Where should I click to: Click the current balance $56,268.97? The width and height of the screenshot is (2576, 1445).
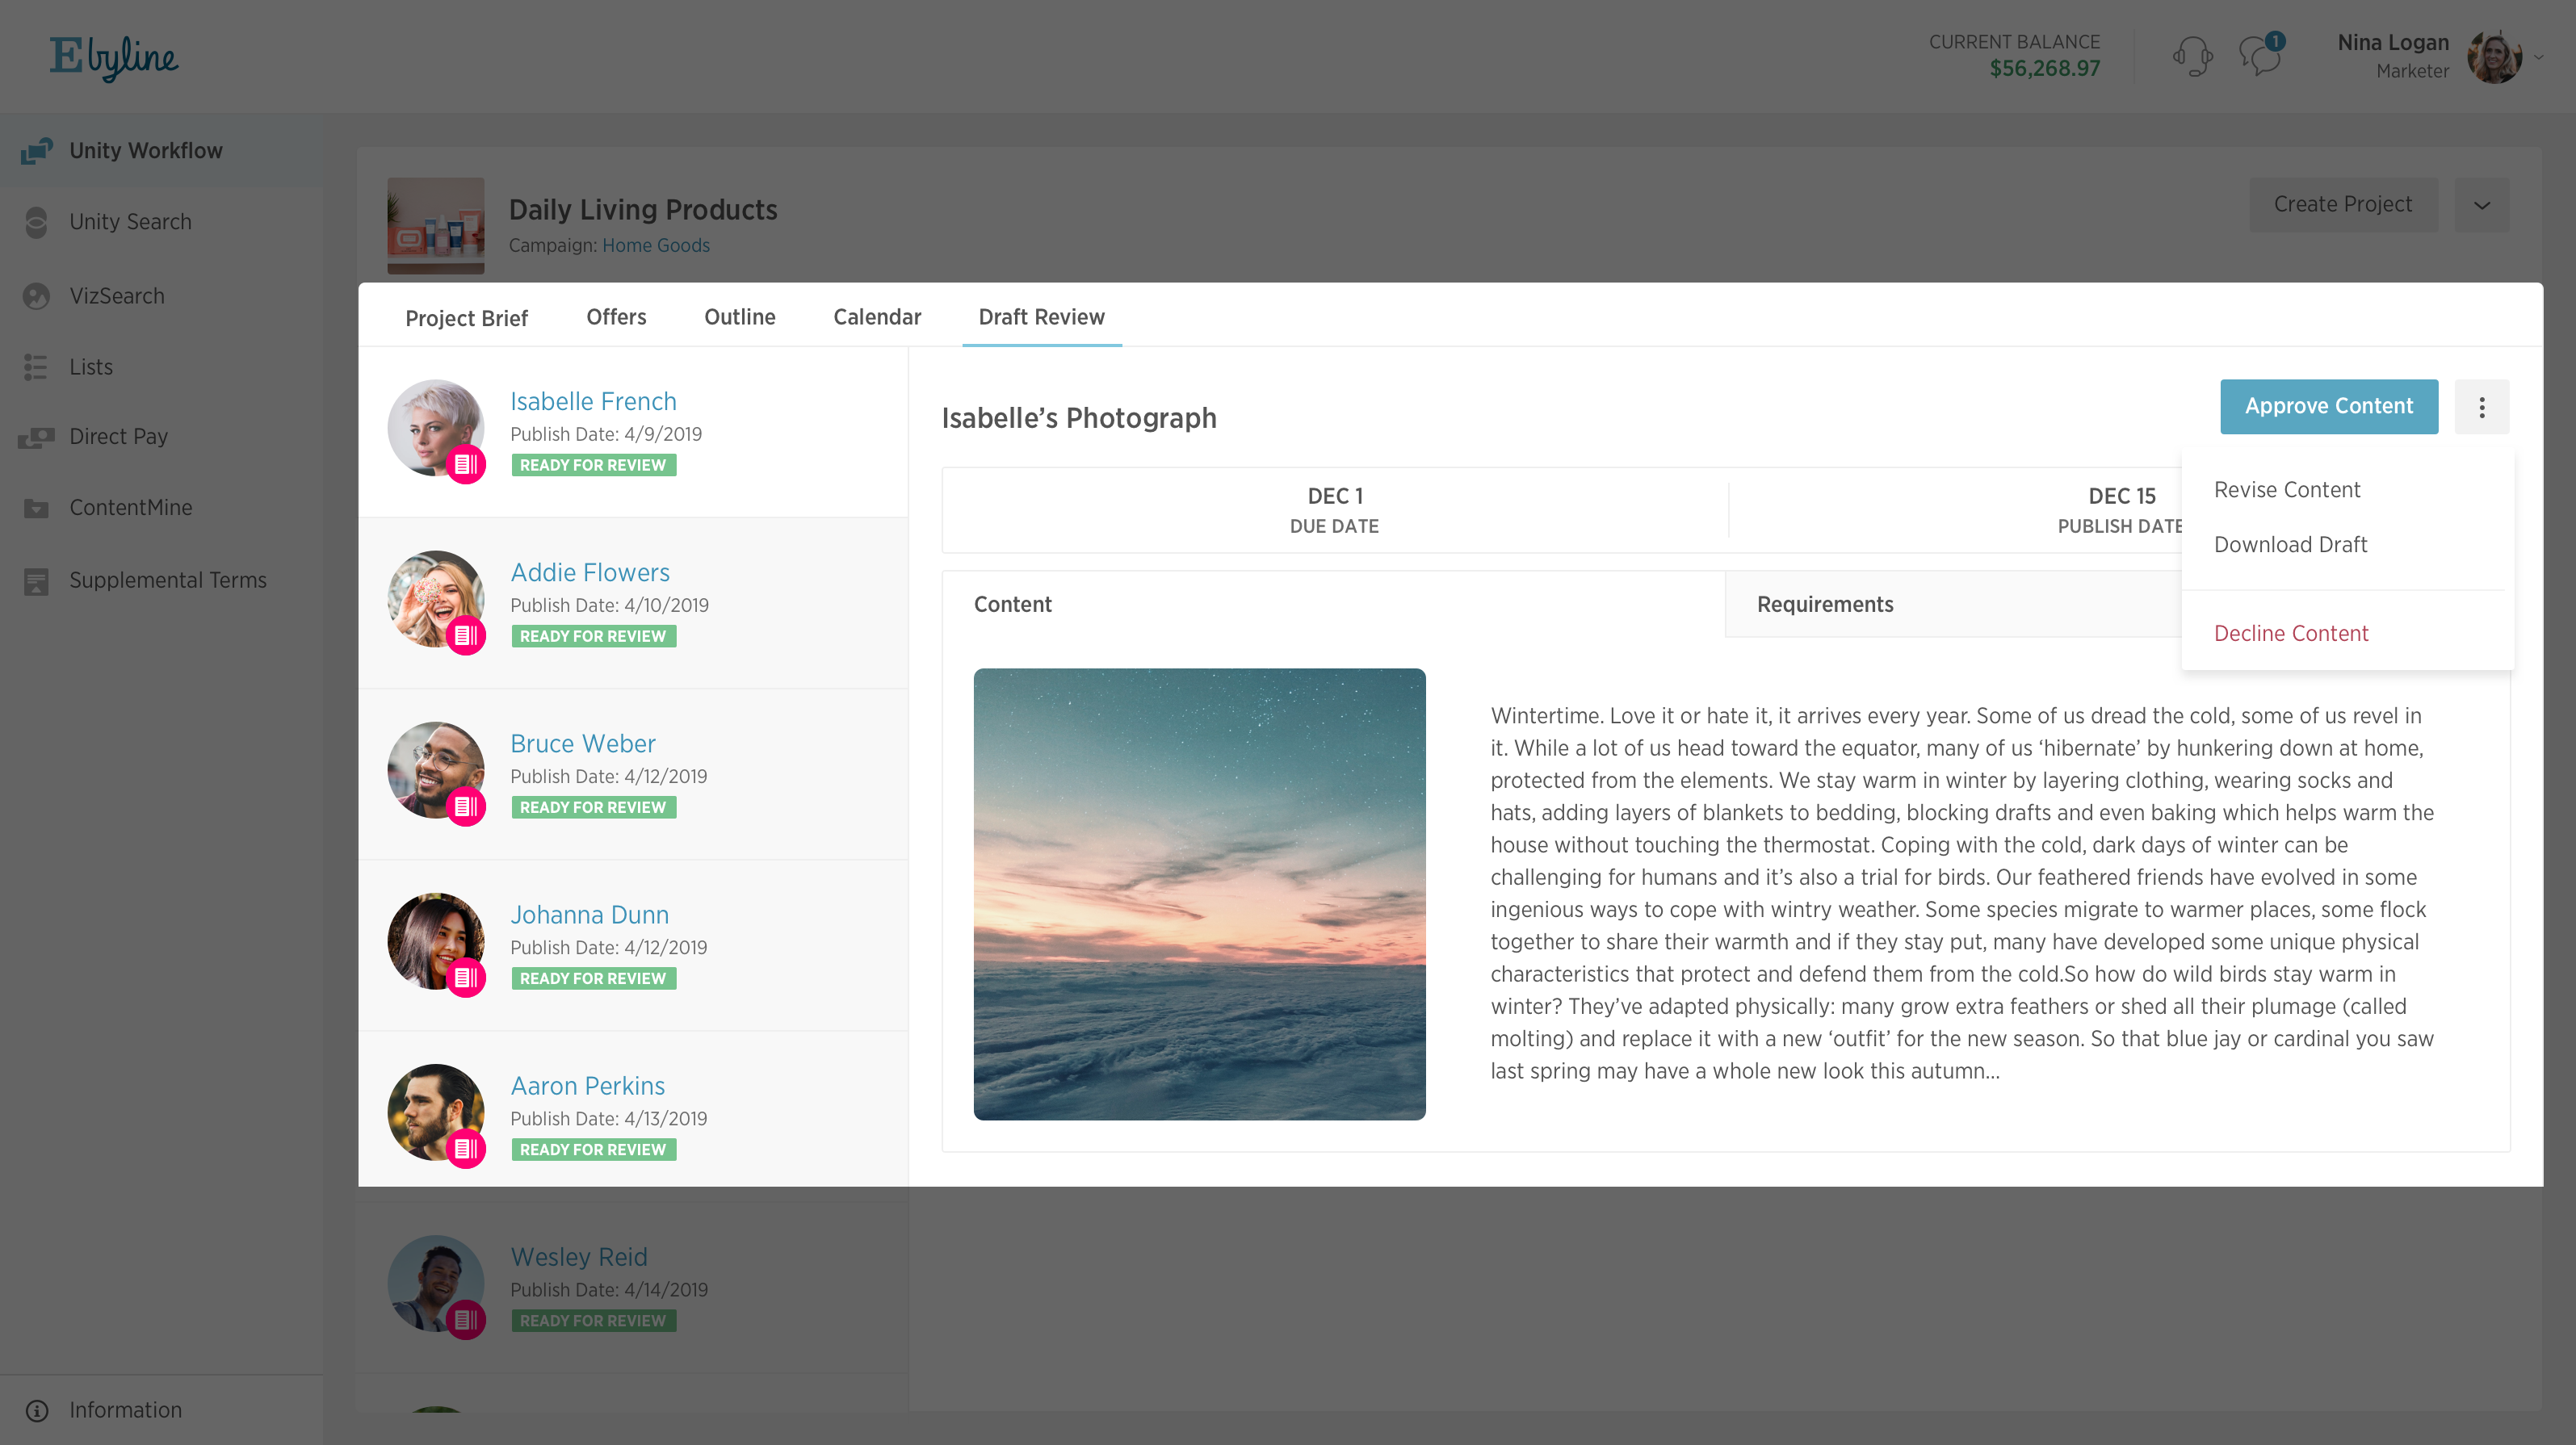coord(2044,69)
